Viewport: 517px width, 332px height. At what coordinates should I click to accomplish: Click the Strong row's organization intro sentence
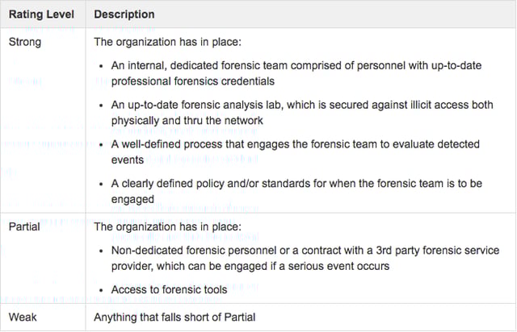157,40
